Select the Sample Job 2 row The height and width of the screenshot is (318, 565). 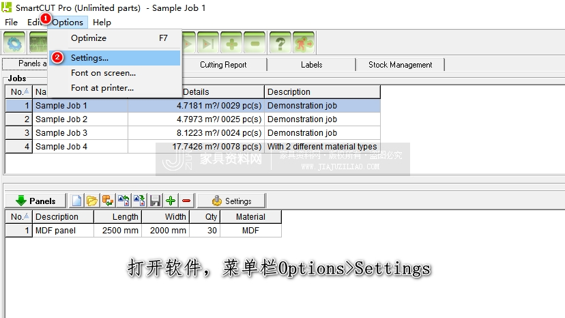coord(193,119)
